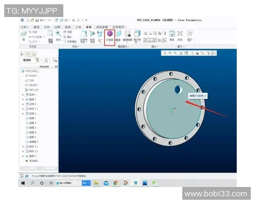Switch to the 分析 (Analysis) ribbon tab
Image resolution: width=255 pixels, height=204 pixels.
[47, 27]
